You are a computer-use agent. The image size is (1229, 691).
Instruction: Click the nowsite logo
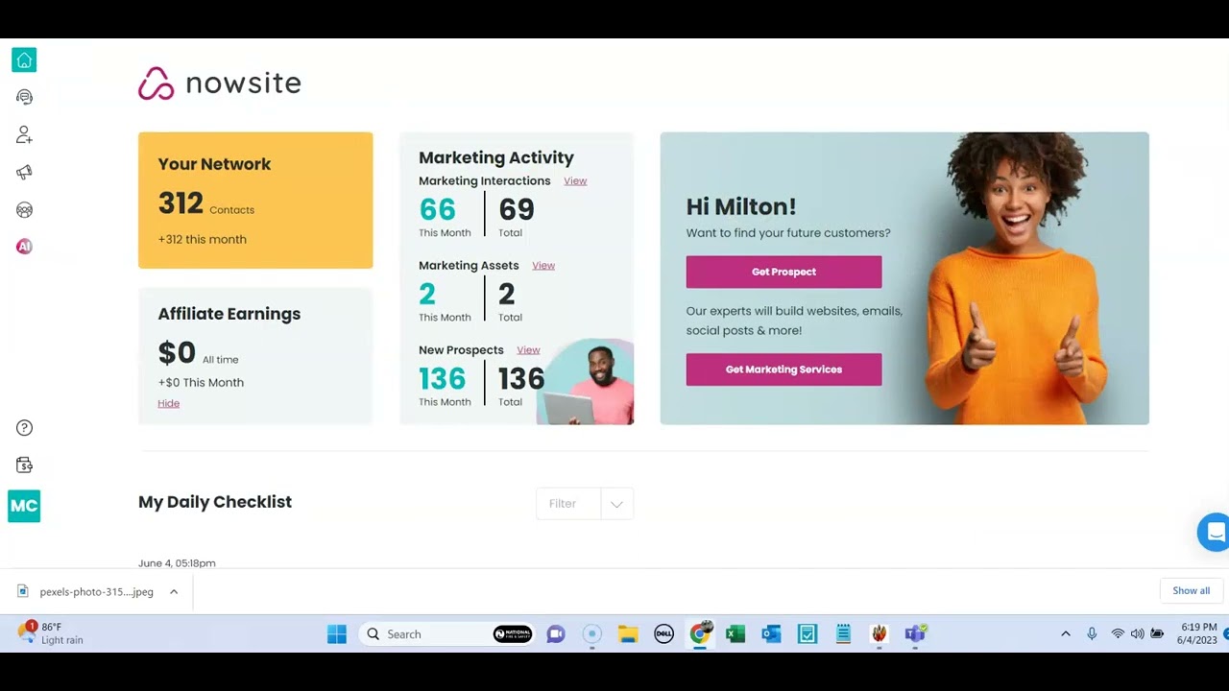pos(220,83)
